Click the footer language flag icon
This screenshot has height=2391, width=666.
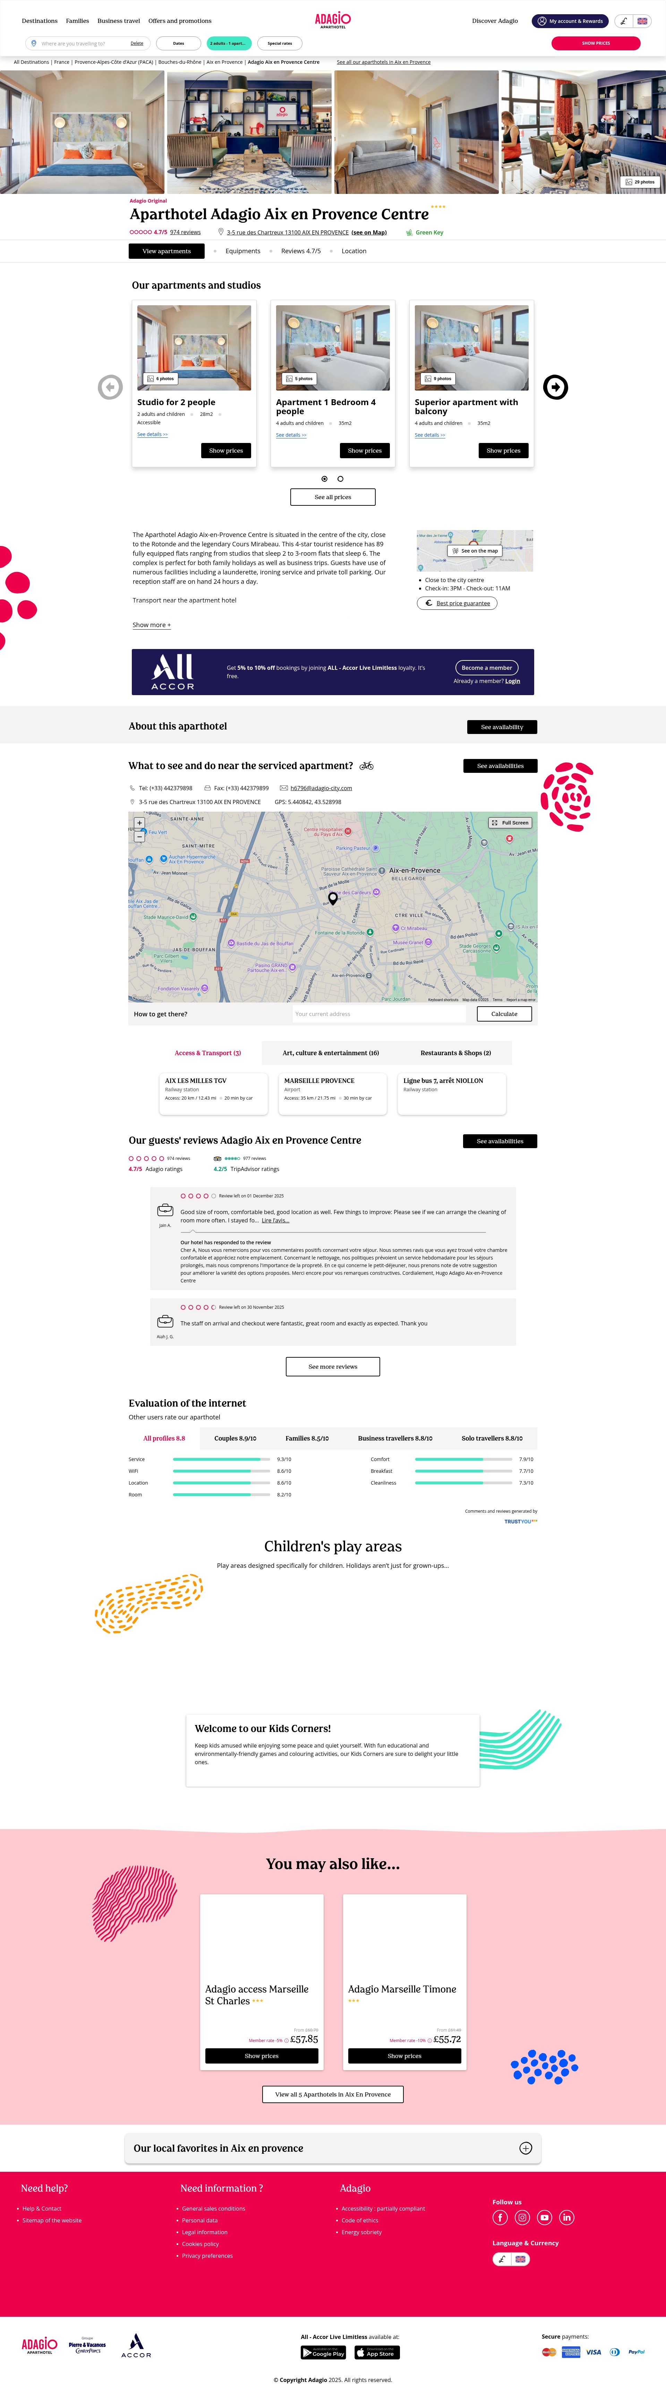pos(520,2259)
